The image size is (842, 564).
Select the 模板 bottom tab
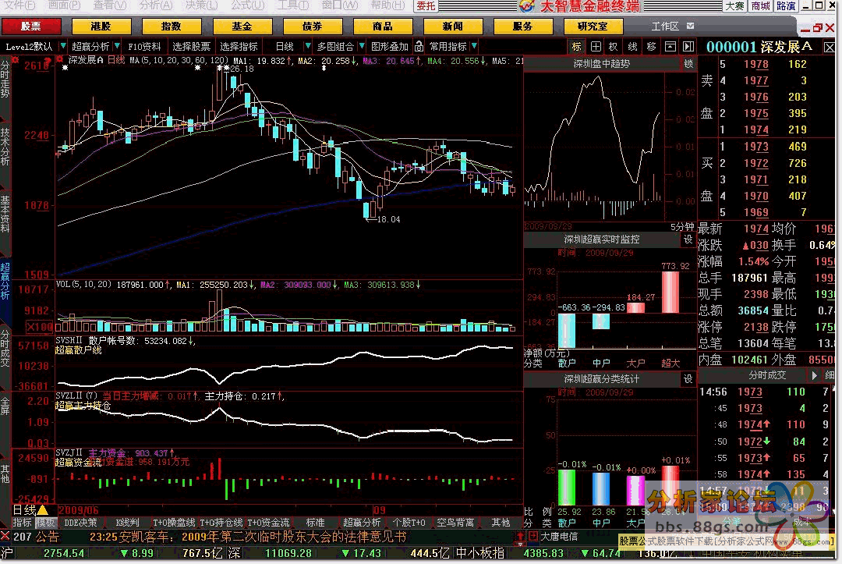[x=45, y=522]
